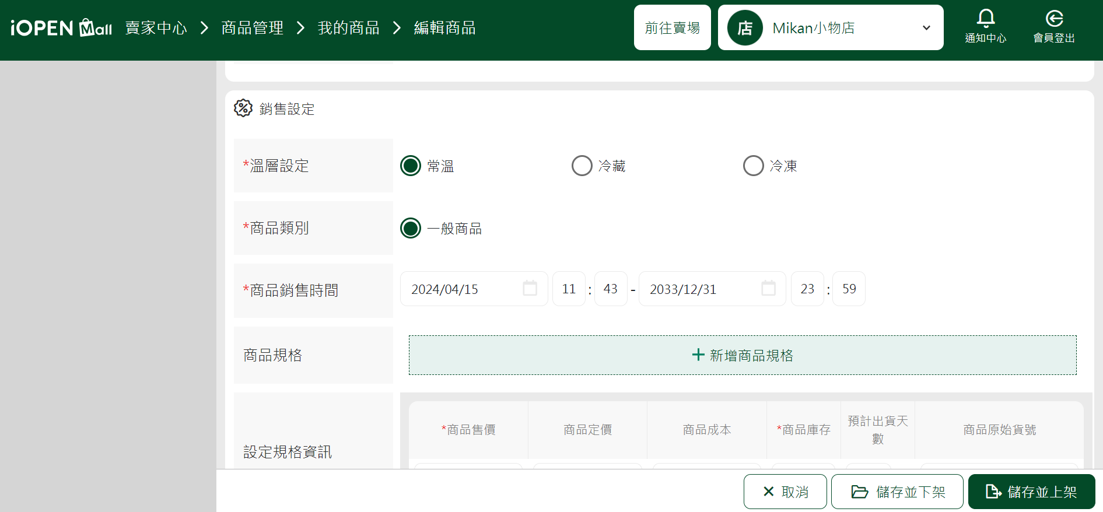This screenshot has height=512, width=1103.
Task: Click the plus icon for adding specification
Action: (698, 355)
